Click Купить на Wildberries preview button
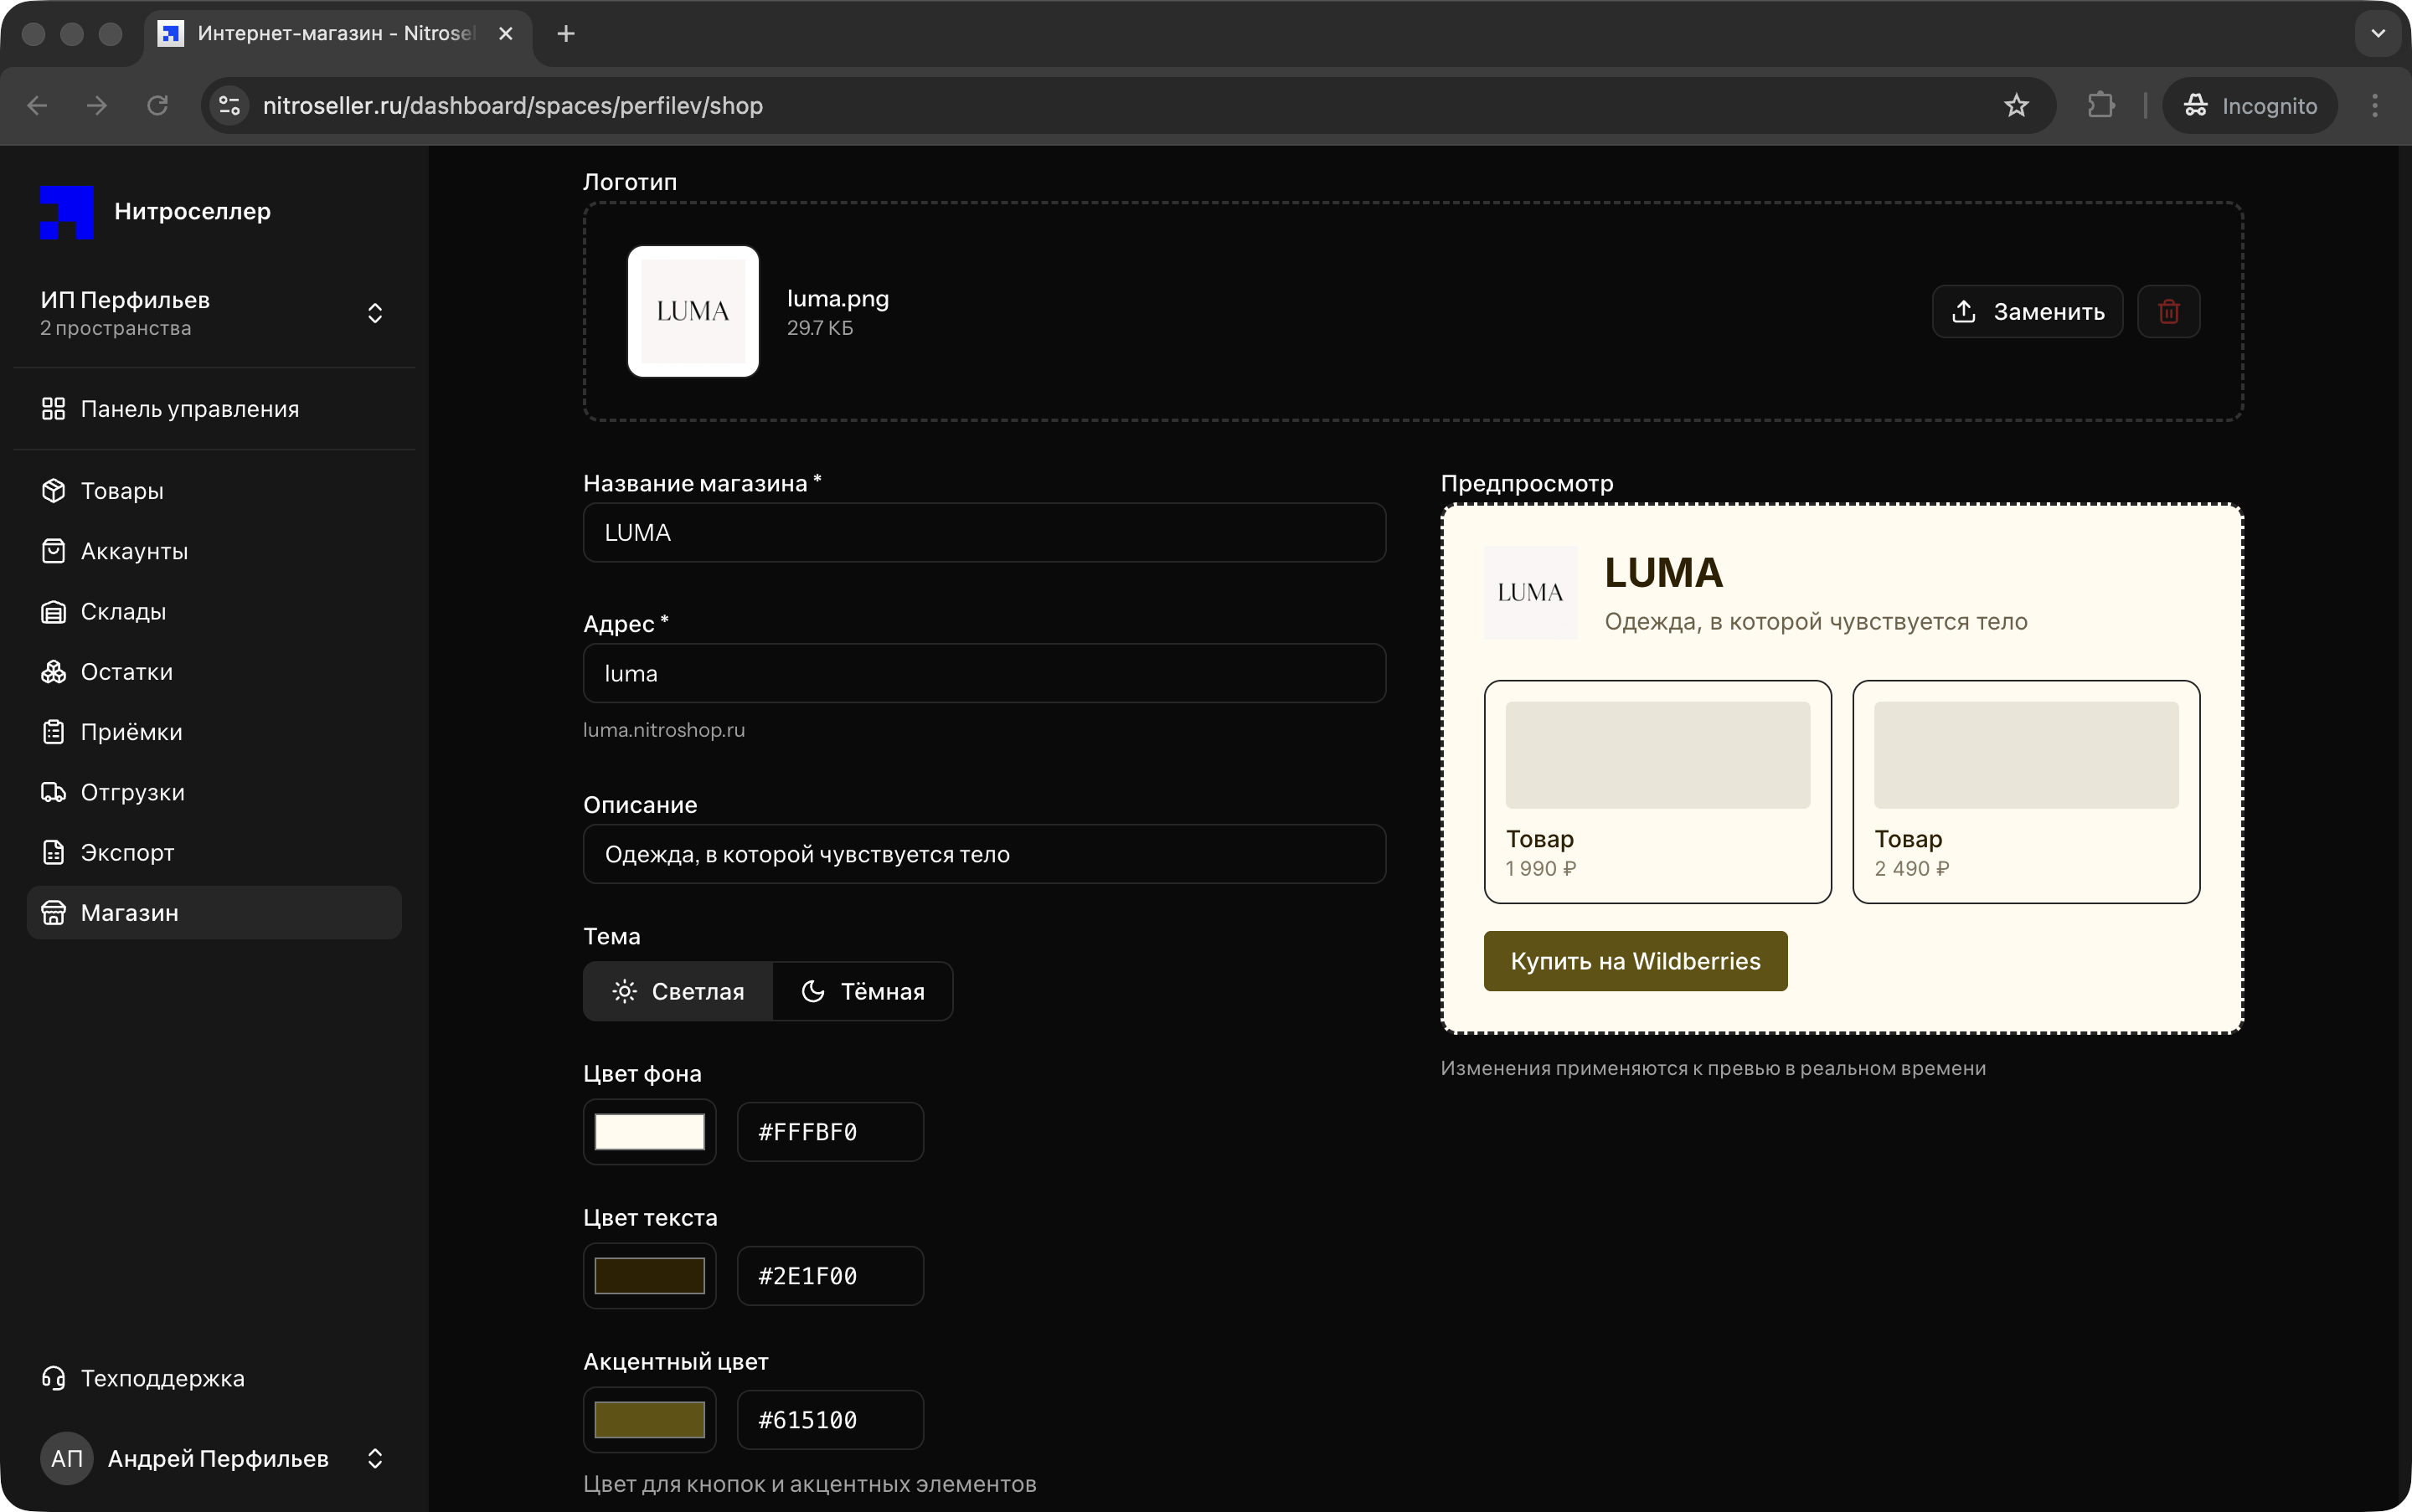The width and height of the screenshot is (2412, 1512). [1635, 961]
